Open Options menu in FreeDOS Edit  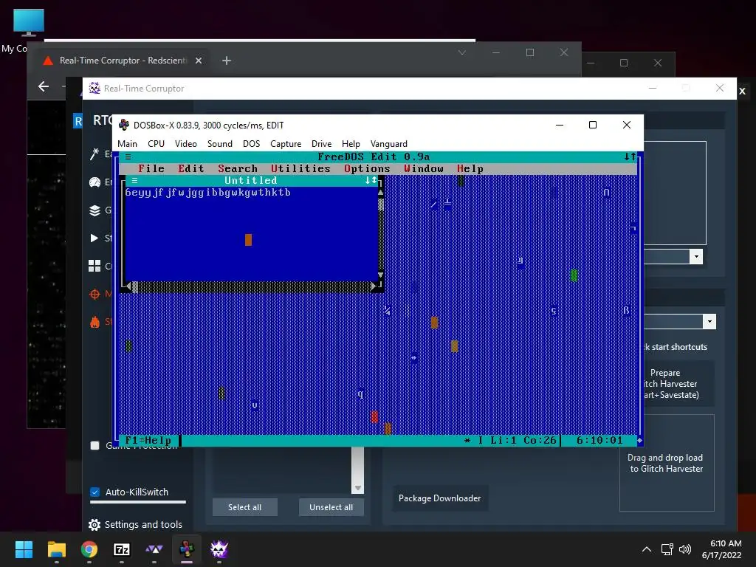coord(367,169)
